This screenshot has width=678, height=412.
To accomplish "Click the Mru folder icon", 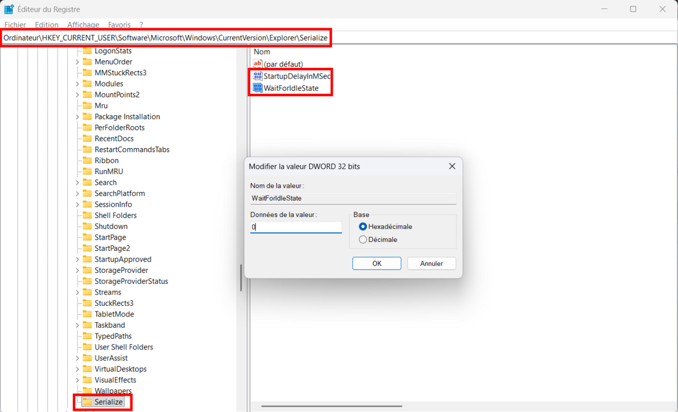I will tap(86, 106).
